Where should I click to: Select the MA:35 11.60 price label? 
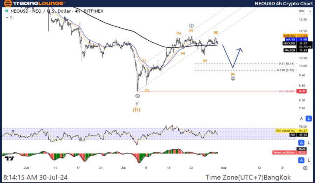[x=296, y=40]
